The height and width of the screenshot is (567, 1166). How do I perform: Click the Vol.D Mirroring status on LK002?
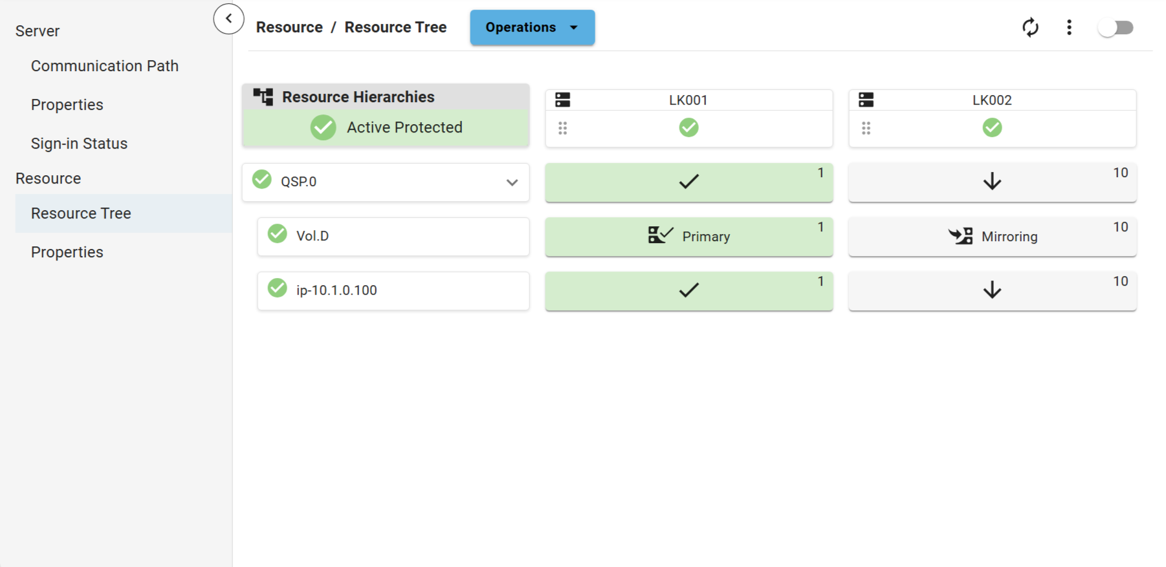(x=992, y=237)
